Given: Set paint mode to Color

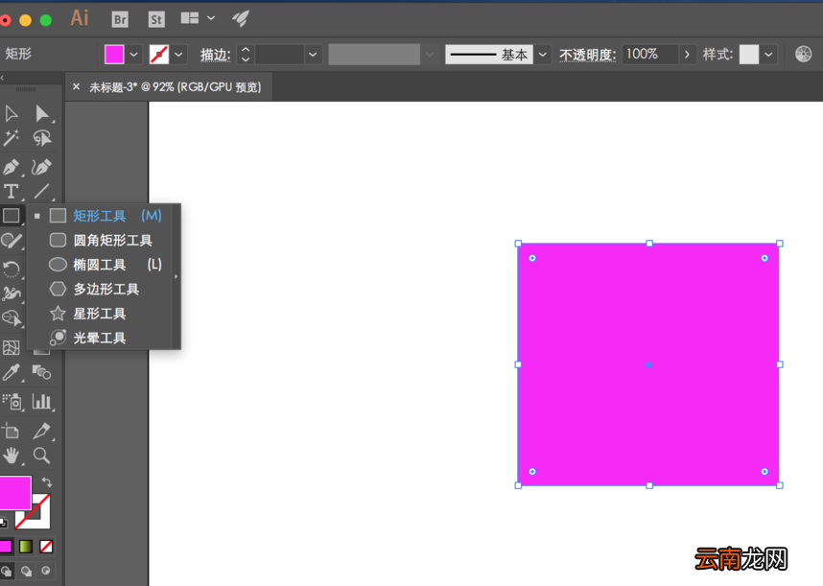Looking at the screenshot, I should pyautogui.click(x=6, y=547).
